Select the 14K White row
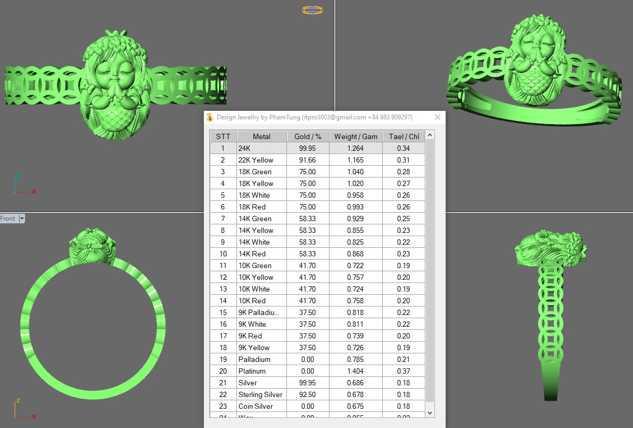This screenshot has height=428, width=633. tap(317, 242)
